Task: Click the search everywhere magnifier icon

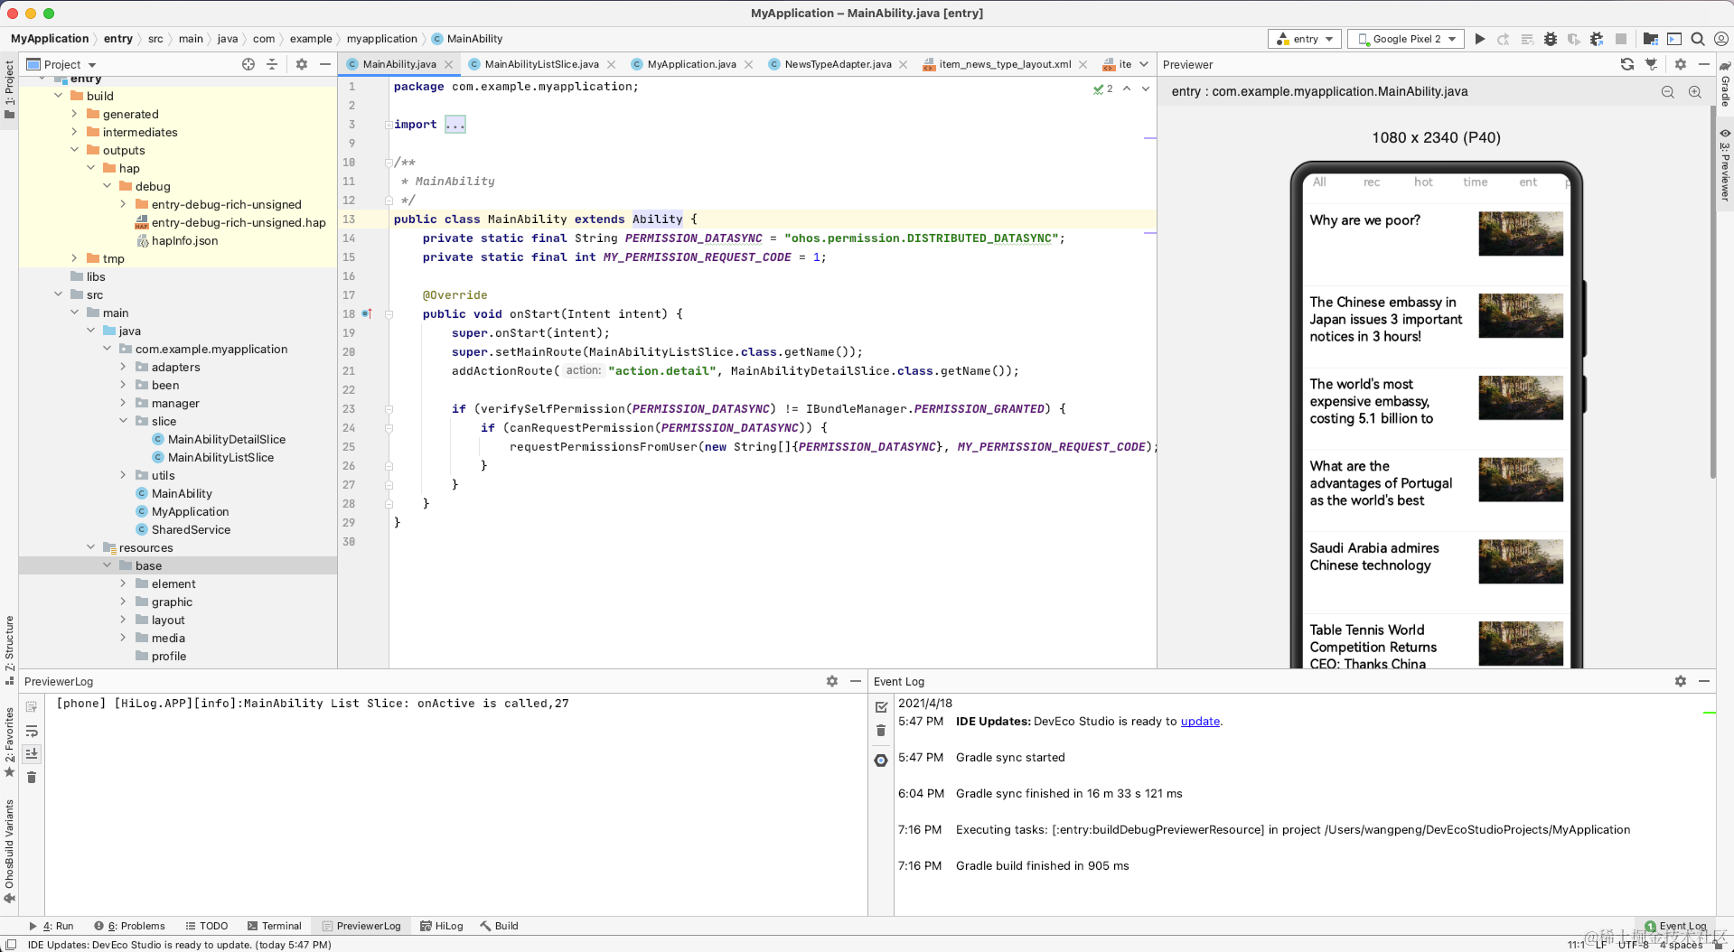Action: tap(1698, 39)
